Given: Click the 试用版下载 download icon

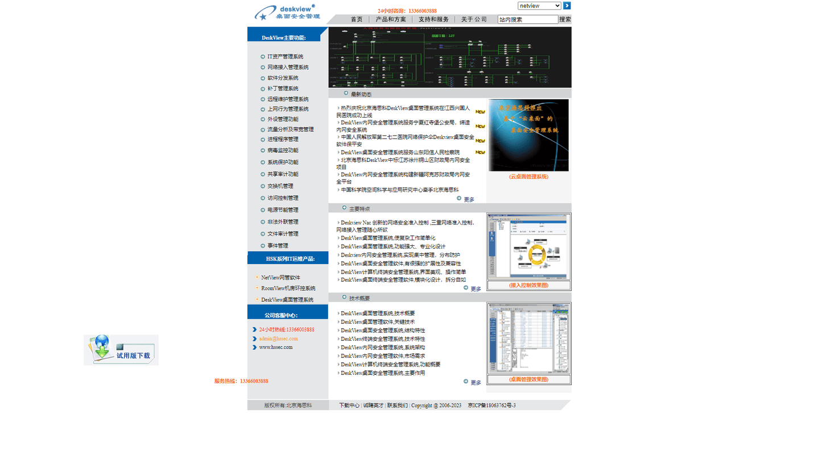Looking at the screenshot, I should [x=121, y=350].
